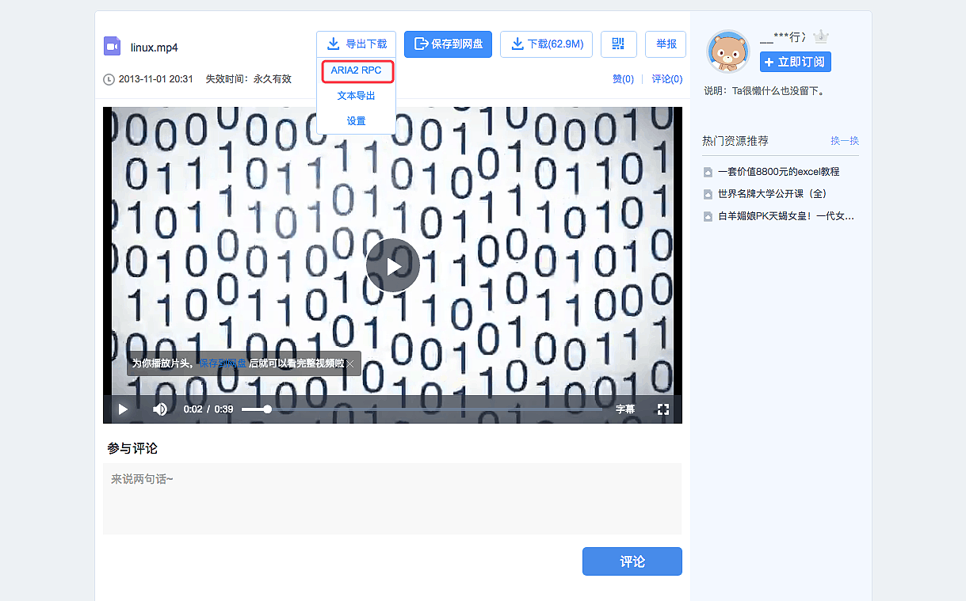Download the file with 下载(62.9M) button
966x601 pixels.
pyautogui.click(x=546, y=44)
